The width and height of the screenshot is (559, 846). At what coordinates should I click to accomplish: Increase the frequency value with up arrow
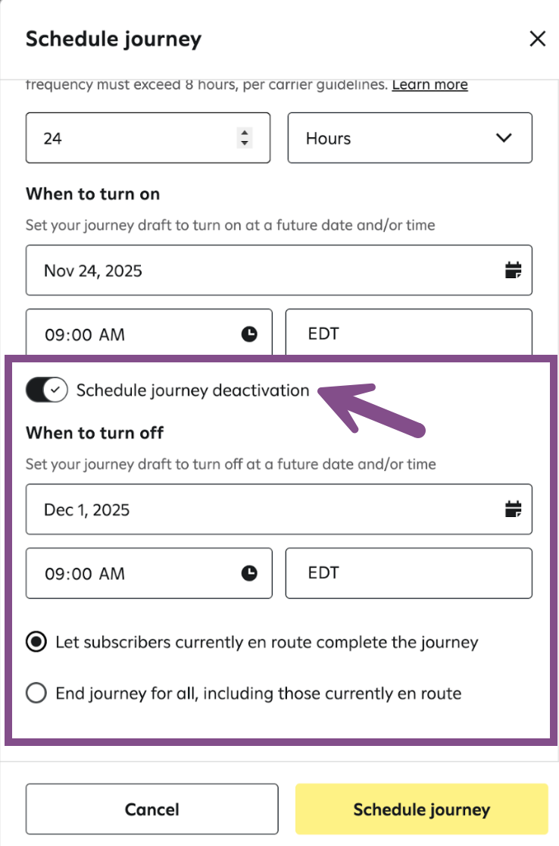click(x=244, y=133)
